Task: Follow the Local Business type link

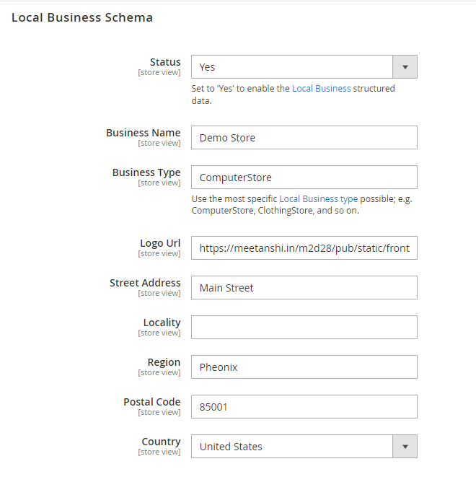Action: pyautogui.click(x=319, y=199)
